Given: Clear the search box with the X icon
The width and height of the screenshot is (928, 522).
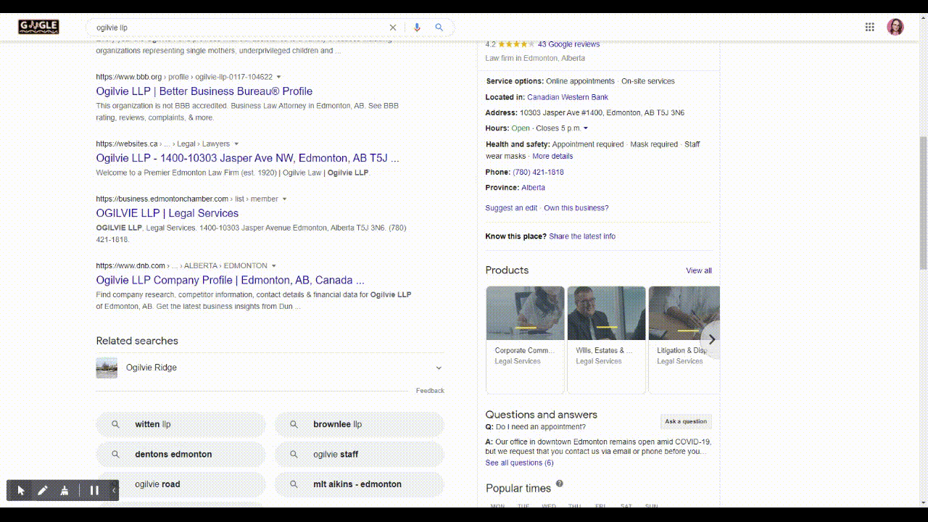Looking at the screenshot, I should tap(393, 28).
